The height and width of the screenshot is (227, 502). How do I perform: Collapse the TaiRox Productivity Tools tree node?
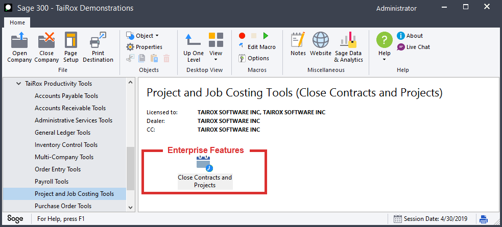coord(18,84)
